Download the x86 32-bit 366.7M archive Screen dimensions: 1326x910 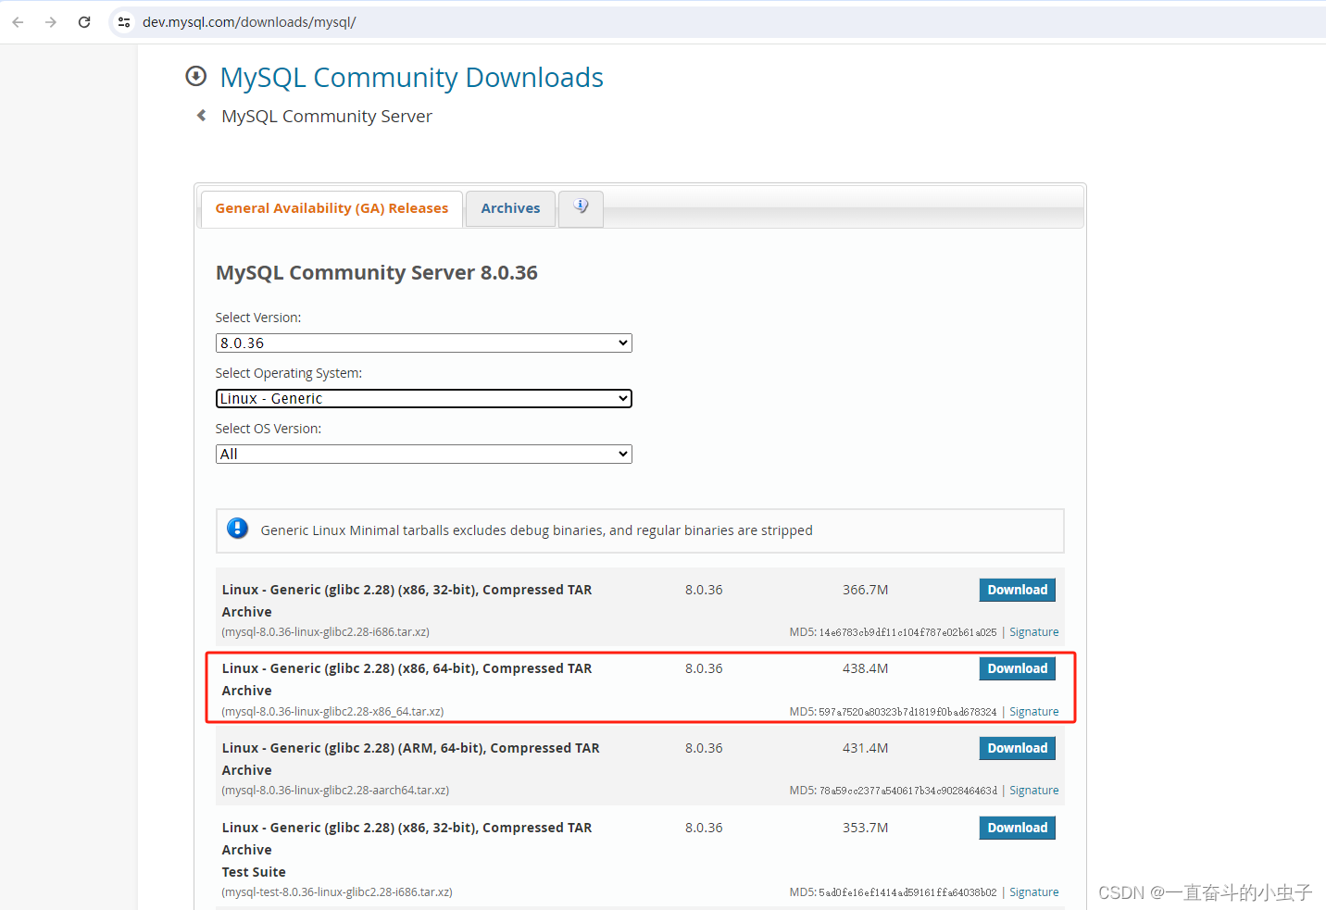1017,590
